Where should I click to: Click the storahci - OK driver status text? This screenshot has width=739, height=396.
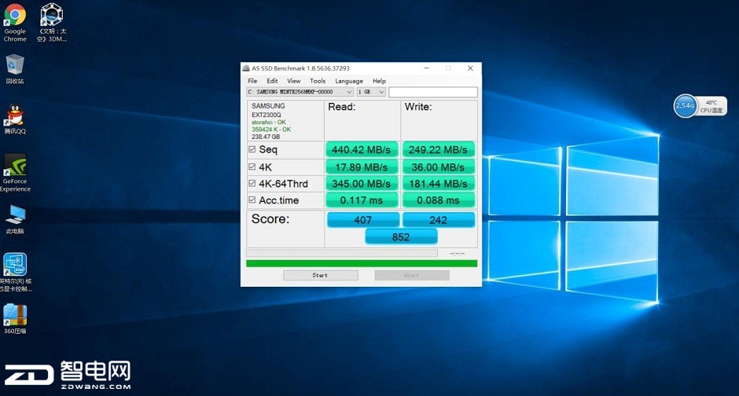pyautogui.click(x=269, y=122)
